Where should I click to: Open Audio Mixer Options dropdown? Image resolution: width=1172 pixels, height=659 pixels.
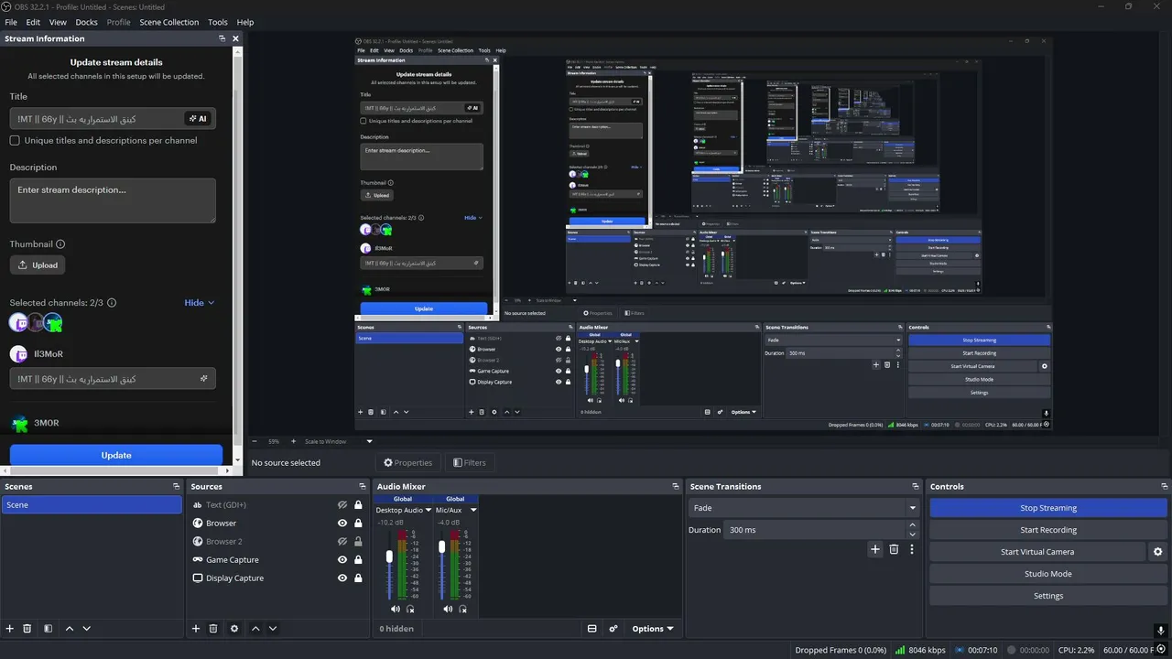coord(653,629)
